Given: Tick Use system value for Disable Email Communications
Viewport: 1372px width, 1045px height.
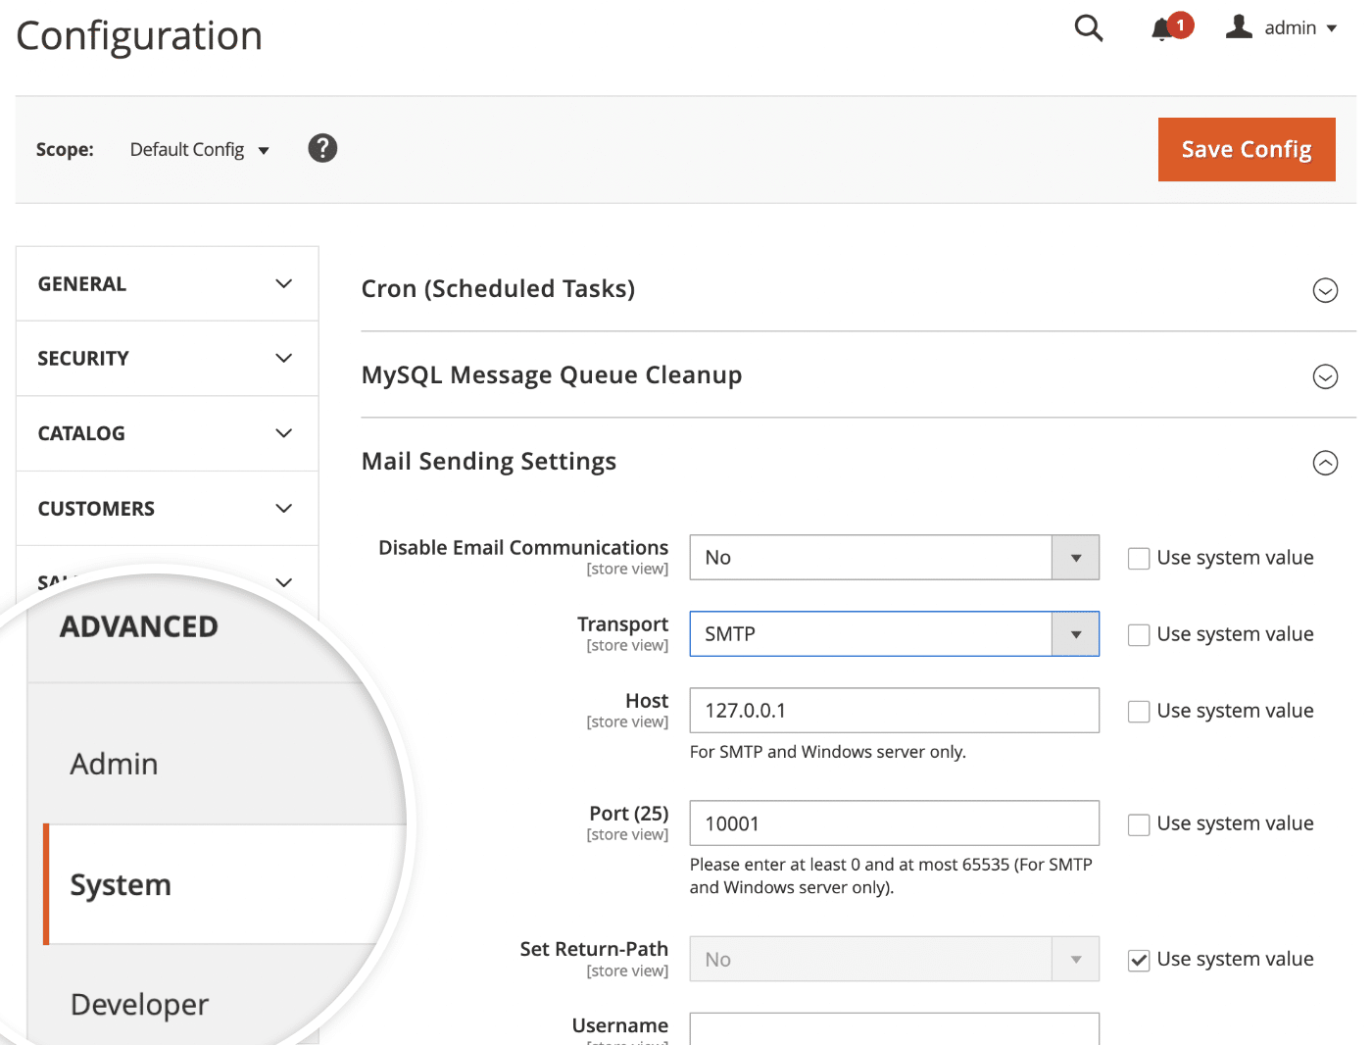Looking at the screenshot, I should (x=1139, y=559).
